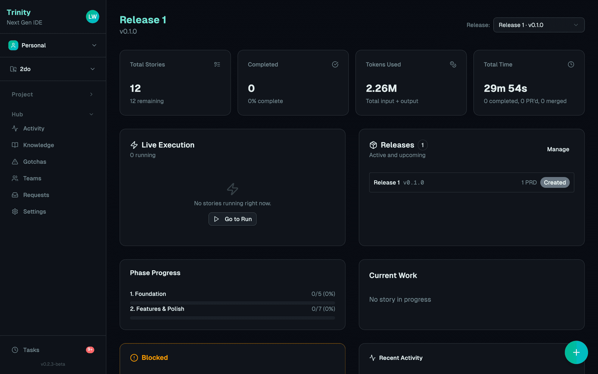
Task: Click the Total Time clock icon
Action: (571, 65)
